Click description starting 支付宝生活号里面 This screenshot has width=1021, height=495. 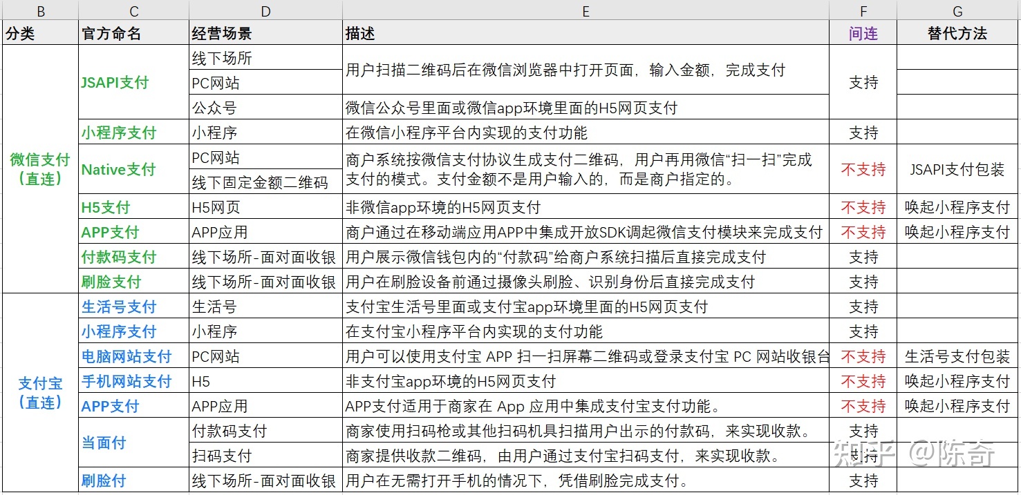[x=586, y=307]
